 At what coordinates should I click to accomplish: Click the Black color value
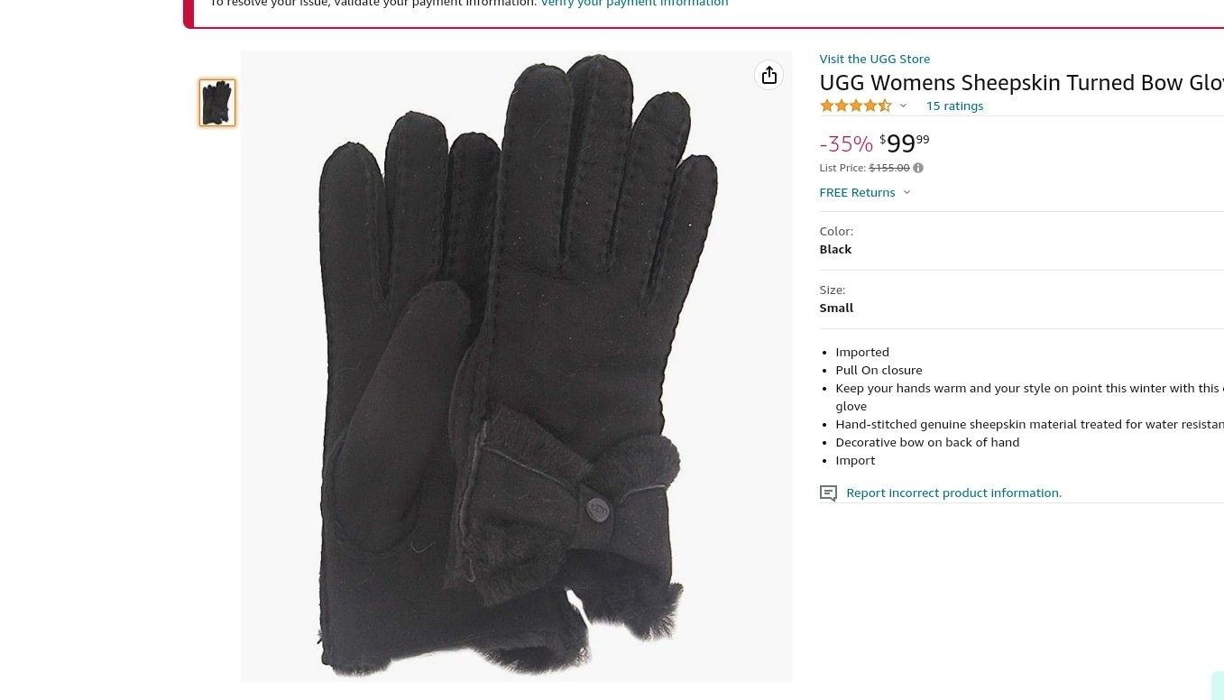click(835, 249)
